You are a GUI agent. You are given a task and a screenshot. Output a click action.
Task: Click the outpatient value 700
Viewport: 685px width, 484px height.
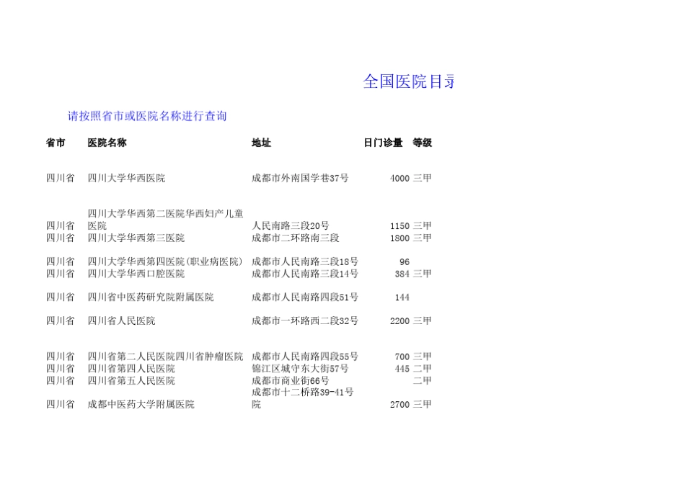point(402,357)
